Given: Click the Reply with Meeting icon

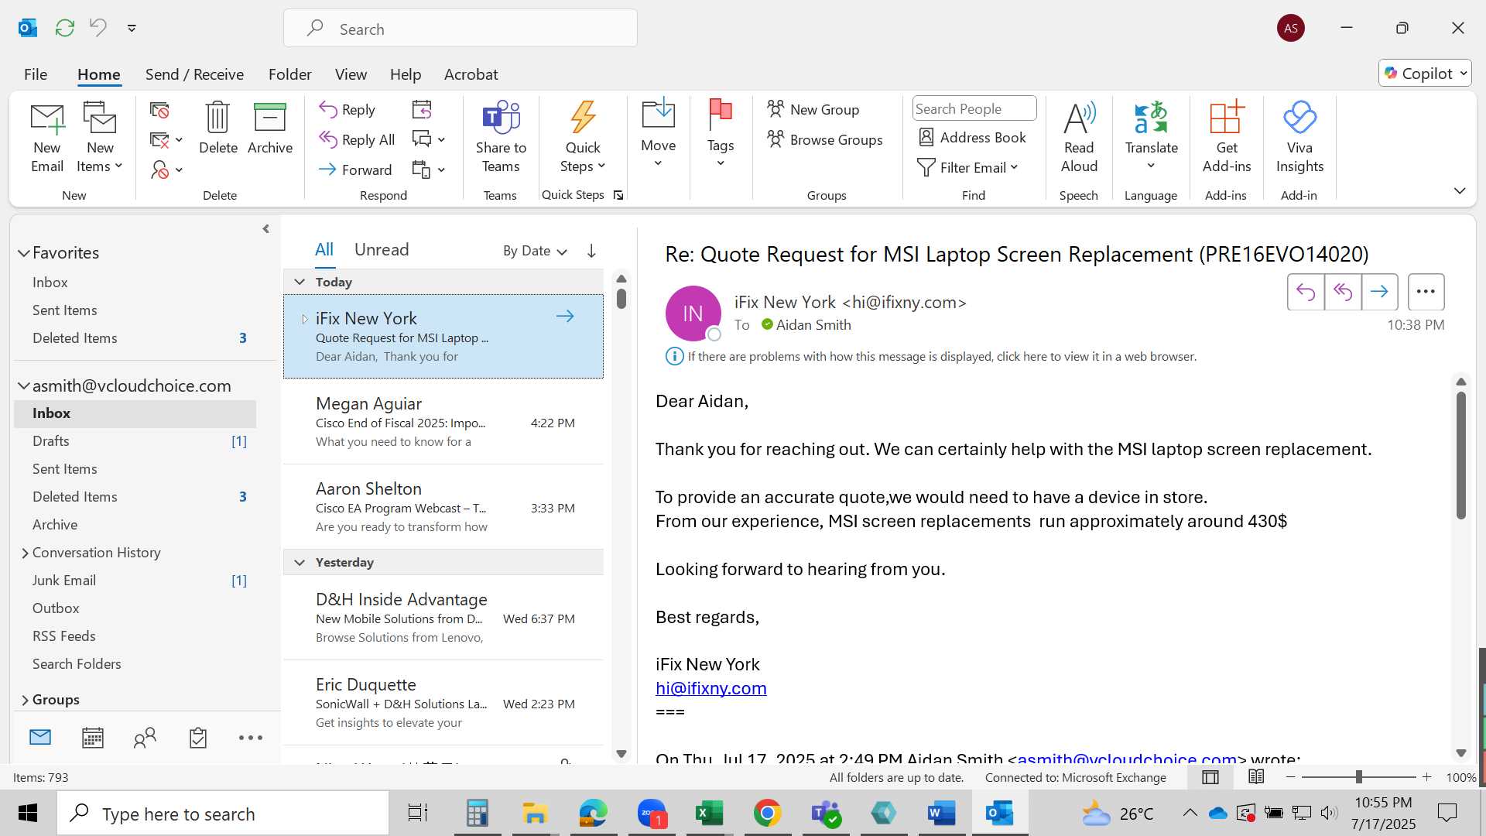Looking at the screenshot, I should pos(422,110).
